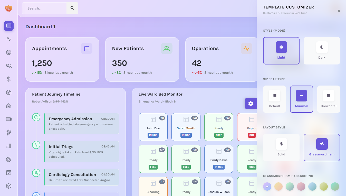Pick the dusty pink background swatch

[301, 186]
